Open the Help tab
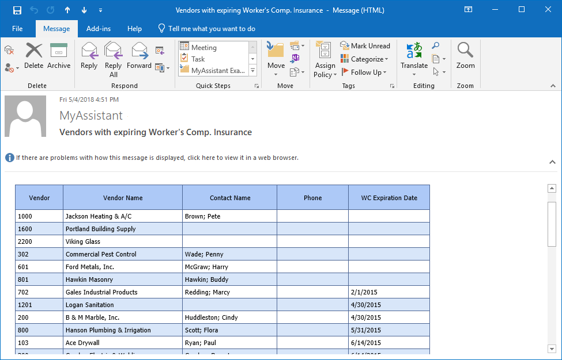The height and width of the screenshot is (360, 562). pos(134,29)
